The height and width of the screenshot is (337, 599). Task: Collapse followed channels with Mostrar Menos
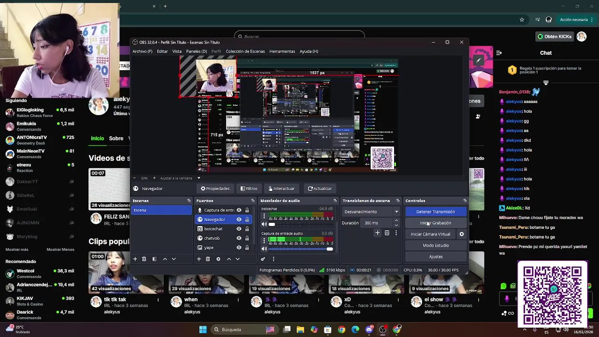pyautogui.click(x=60, y=249)
